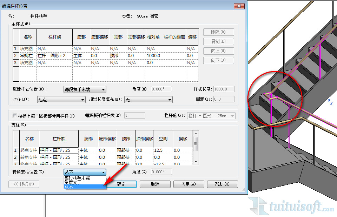Viewport: 337px width, 217px height.
Task: Click the 间距(I) input field
Action: 224,99
